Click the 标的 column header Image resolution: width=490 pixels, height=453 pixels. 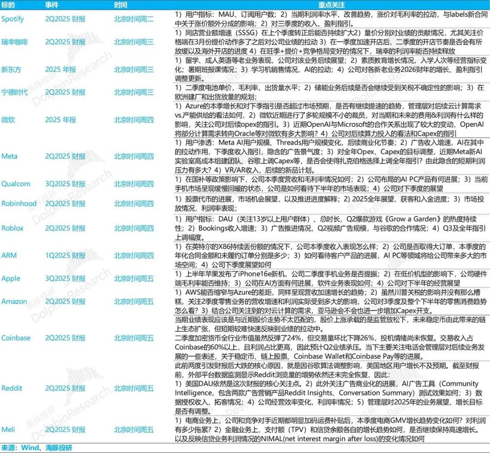[x=8, y=5]
